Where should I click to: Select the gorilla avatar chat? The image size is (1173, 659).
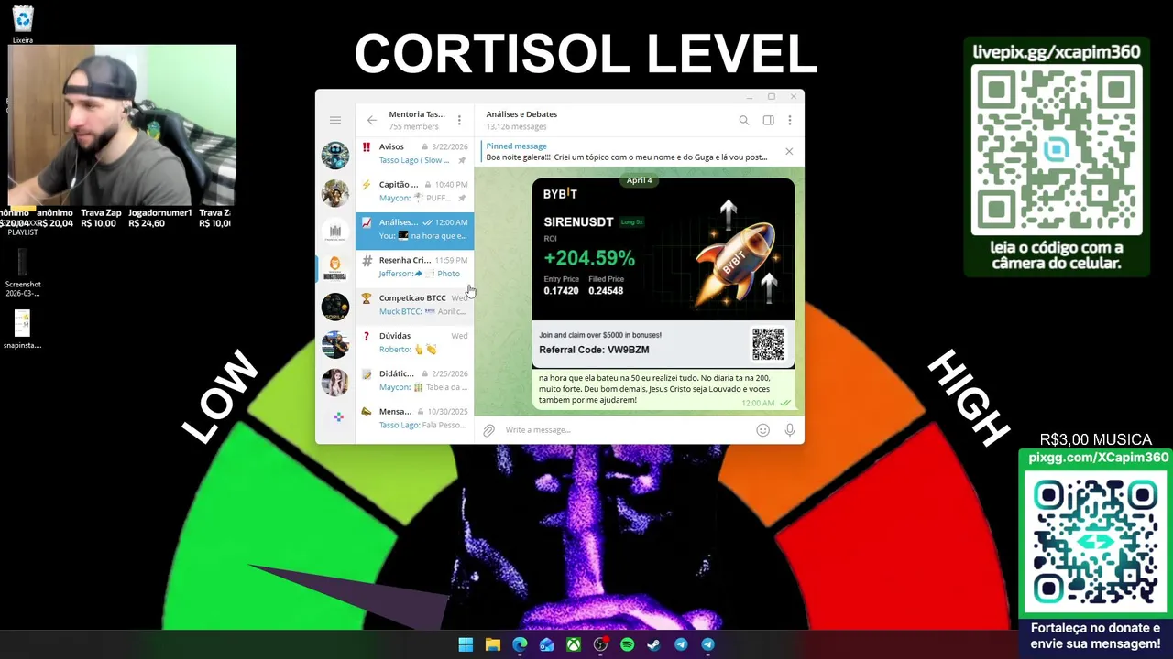pyautogui.click(x=335, y=307)
